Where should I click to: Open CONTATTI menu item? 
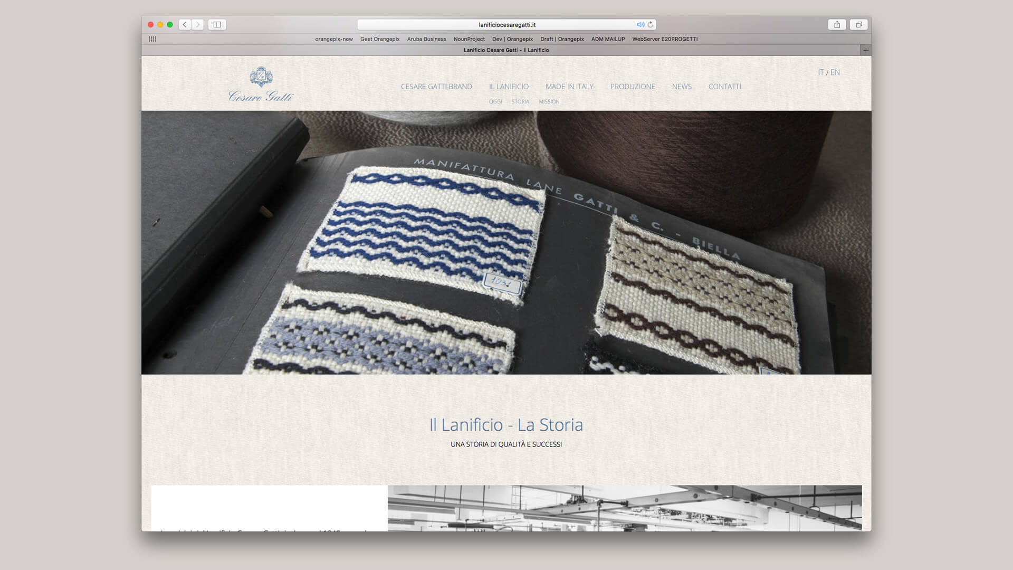click(724, 87)
